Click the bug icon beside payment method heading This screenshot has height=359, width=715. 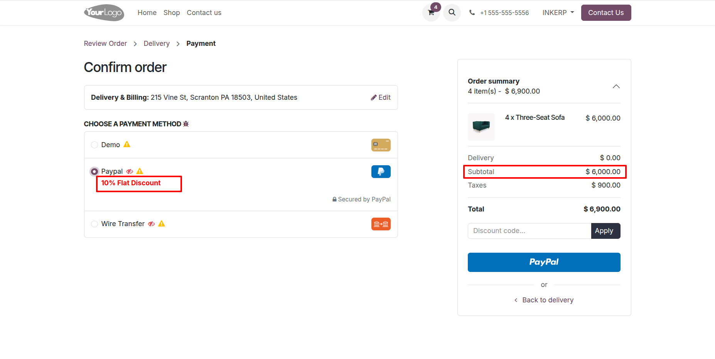(x=186, y=124)
